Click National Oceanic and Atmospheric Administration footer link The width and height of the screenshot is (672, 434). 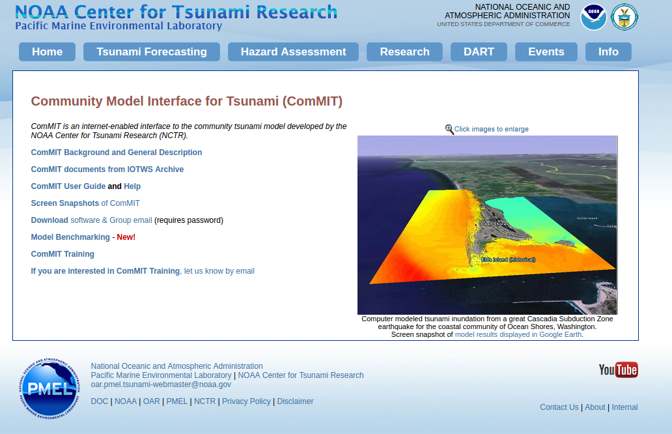coord(176,366)
